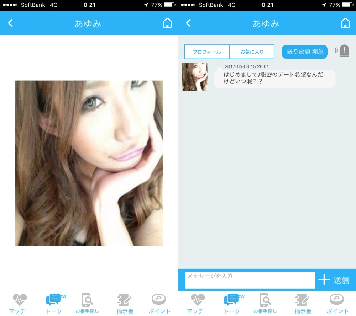Tap the left status bar battery indicator

(x=169, y=5)
